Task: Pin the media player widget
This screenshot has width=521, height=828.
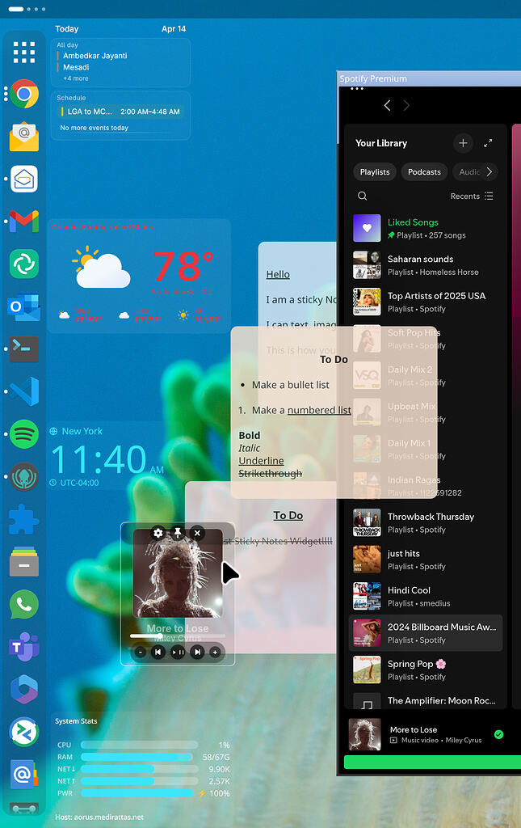Action: click(x=178, y=533)
